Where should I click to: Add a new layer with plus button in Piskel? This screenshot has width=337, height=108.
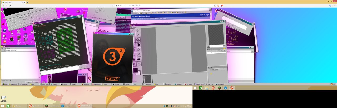[209, 51]
